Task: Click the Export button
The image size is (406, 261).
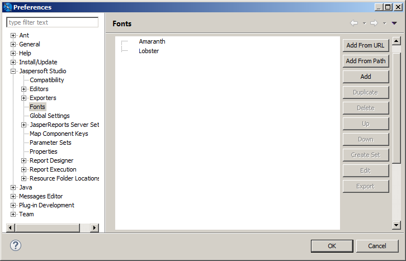Action: tap(366, 186)
